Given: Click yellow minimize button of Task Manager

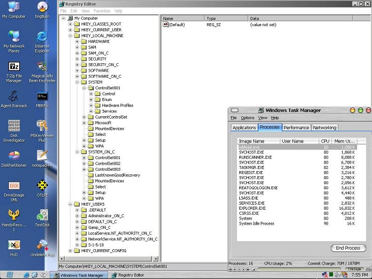Looking at the screenshot, I should (x=352, y=110).
